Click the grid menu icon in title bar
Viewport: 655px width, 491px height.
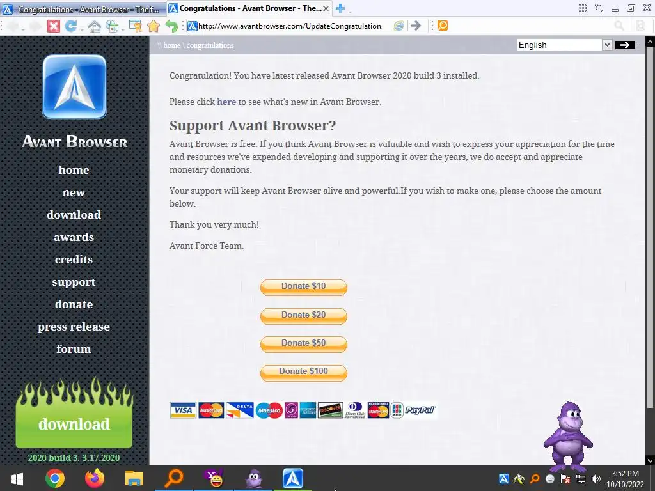coord(583,8)
